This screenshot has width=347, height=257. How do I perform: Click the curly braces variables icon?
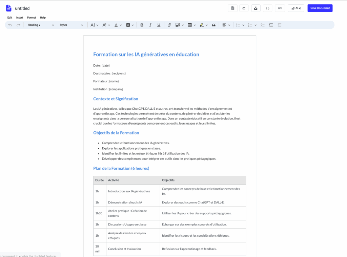coord(268,8)
